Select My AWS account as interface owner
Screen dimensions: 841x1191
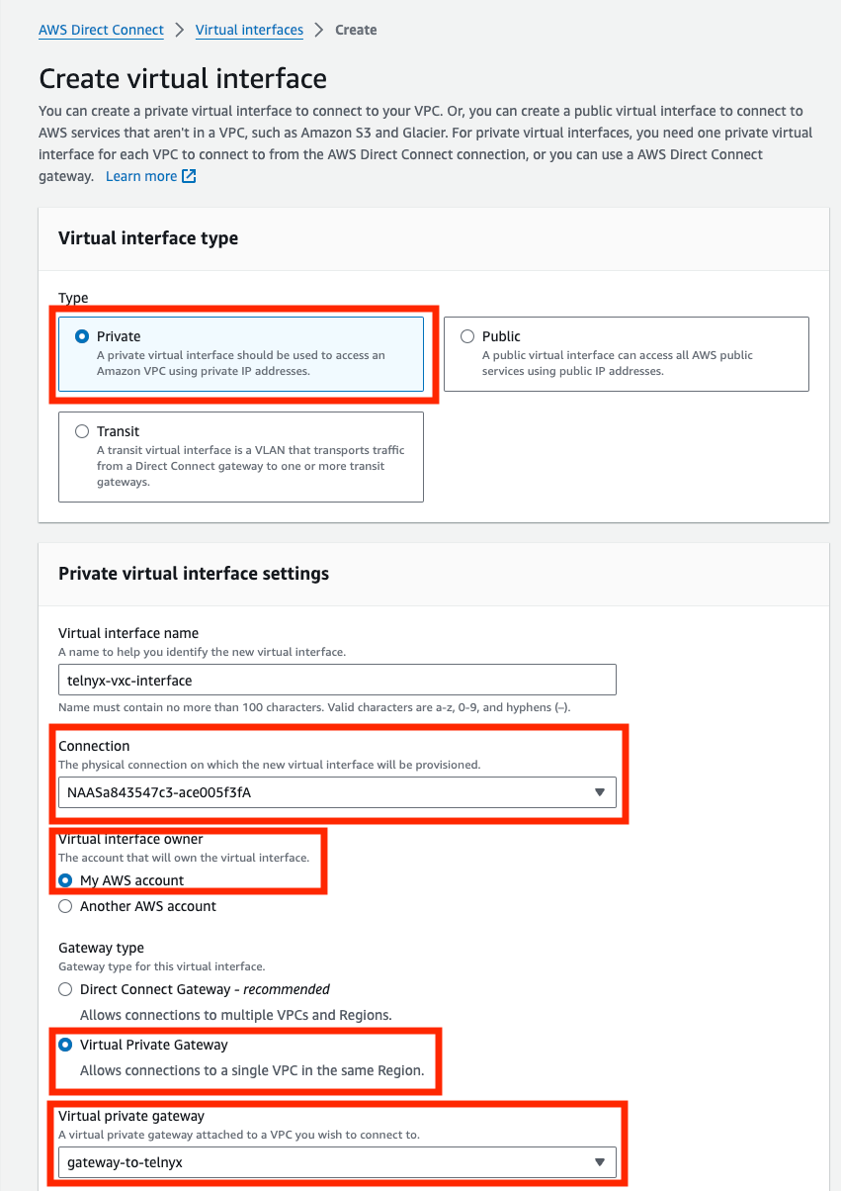point(65,880)
